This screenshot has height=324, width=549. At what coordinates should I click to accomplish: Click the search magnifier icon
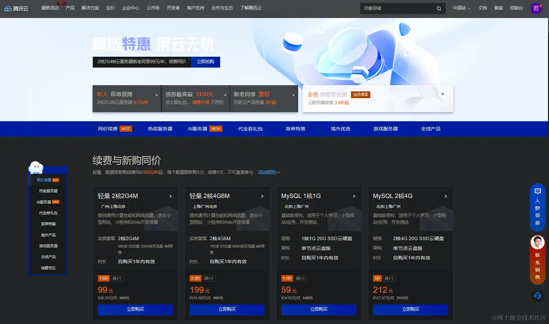pyautogui.click(x=439, y=8)
